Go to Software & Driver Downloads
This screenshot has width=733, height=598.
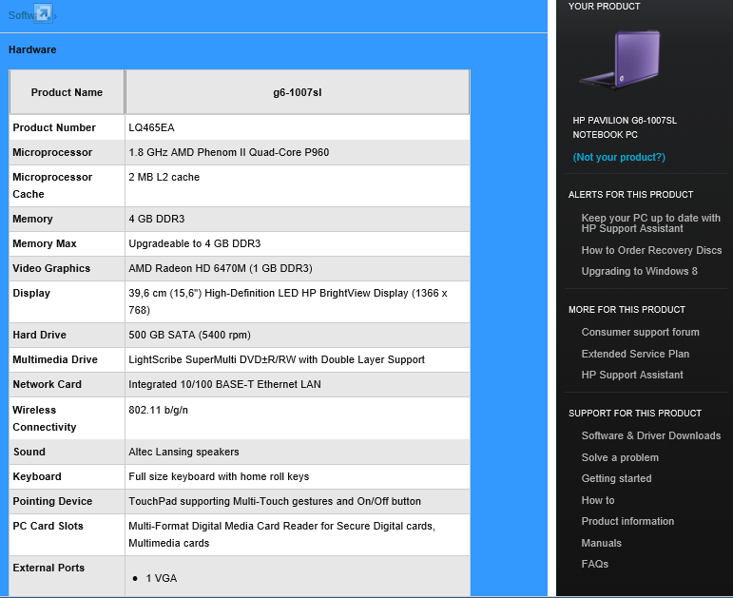(x=650, y=435)
